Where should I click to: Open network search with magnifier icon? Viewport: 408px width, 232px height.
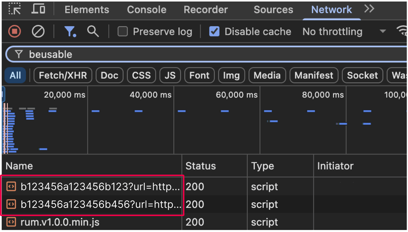(93, 31)
